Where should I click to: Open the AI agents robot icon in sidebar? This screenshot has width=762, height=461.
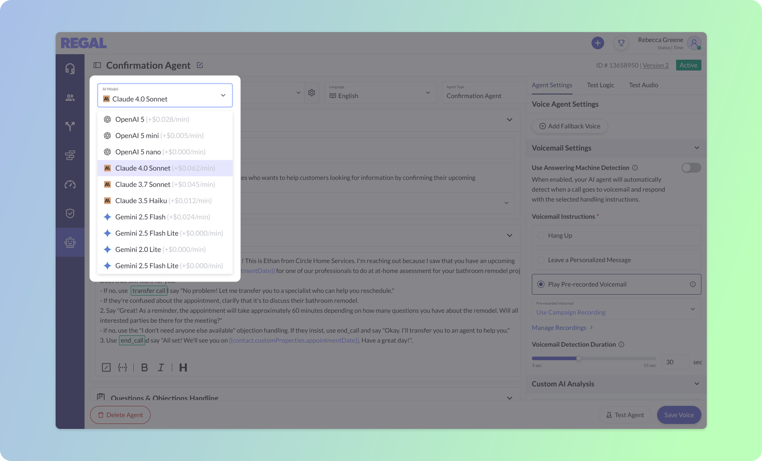(70, 242)
